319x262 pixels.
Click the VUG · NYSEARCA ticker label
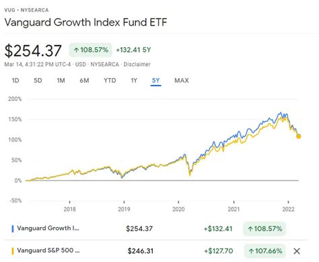(26, 10)
